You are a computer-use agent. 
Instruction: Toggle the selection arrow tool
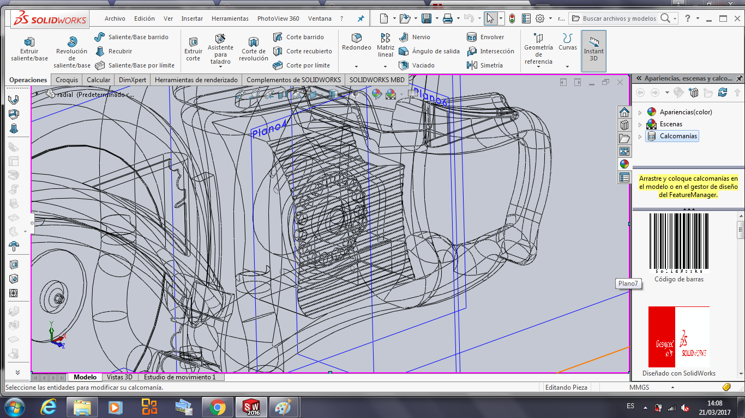click(490, 19)
